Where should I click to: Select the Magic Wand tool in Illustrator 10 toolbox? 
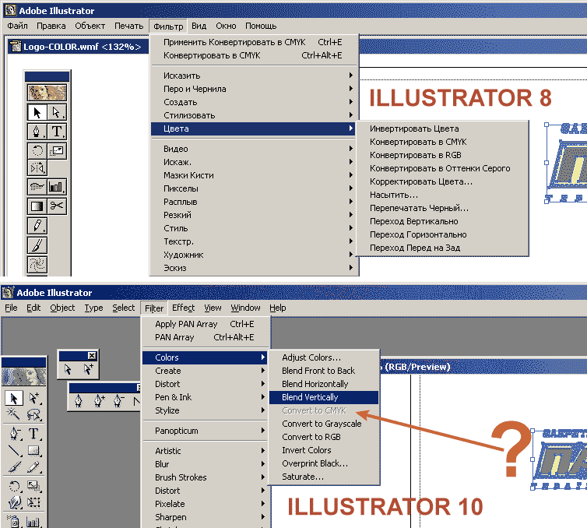click(14, 414)
